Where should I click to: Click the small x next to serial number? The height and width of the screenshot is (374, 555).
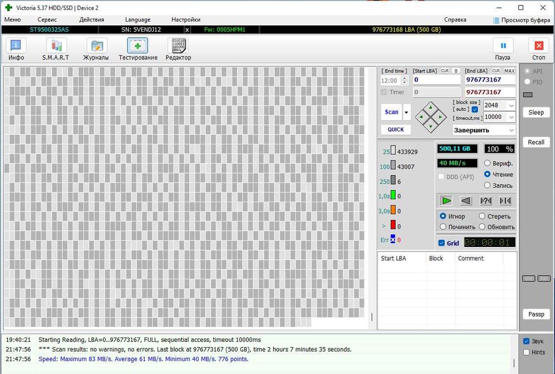[x=187, y=30]
